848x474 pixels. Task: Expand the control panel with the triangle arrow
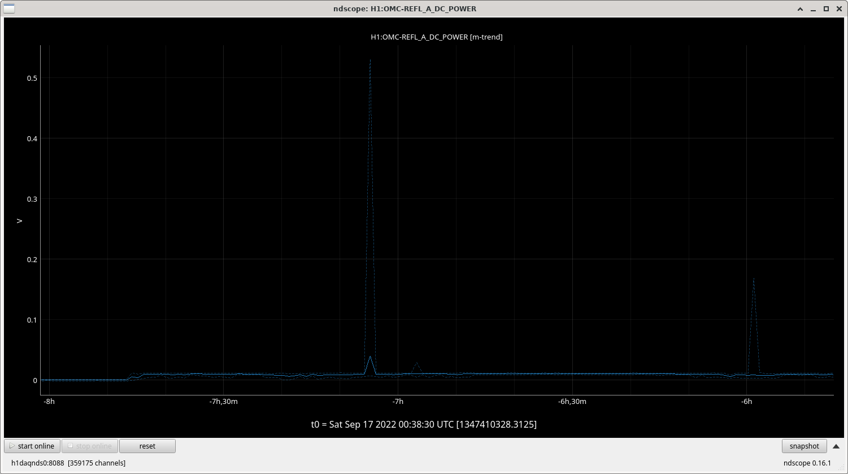[836, 446]
